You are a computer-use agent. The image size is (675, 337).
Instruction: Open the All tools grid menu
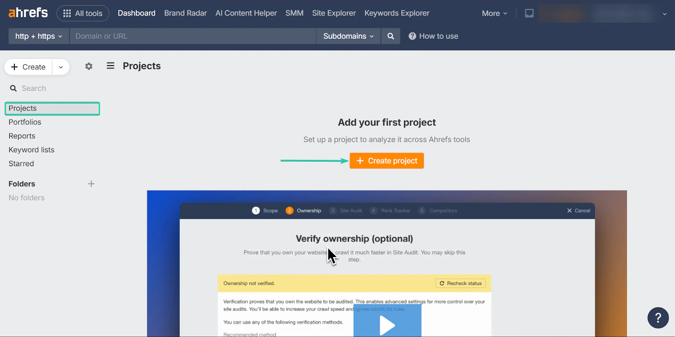point(83,13)
